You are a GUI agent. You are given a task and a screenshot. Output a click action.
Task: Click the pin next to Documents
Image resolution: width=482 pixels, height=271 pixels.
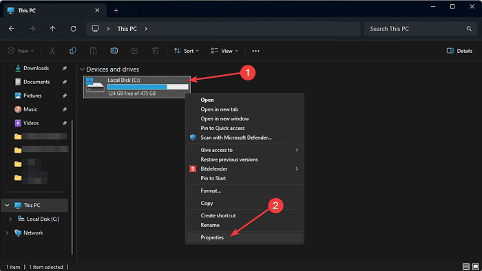[65, 82]
